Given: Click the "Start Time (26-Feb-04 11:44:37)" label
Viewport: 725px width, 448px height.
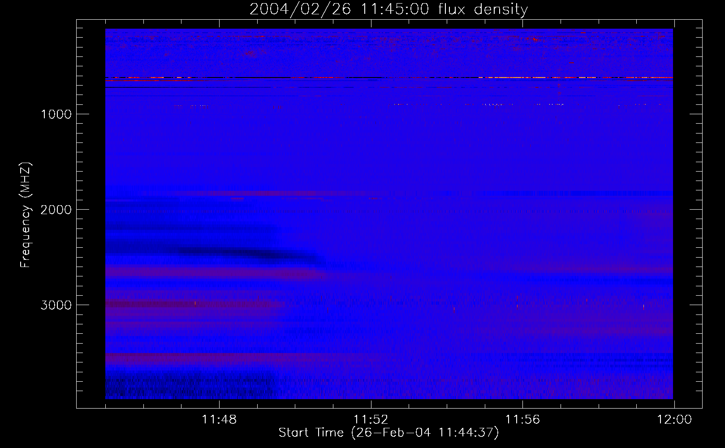Looking at the screenshot, I should (388, 433).
